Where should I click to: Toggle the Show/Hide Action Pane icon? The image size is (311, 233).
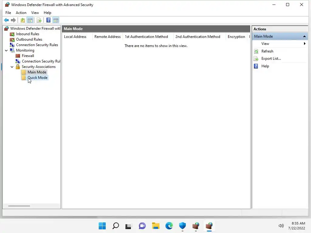56,20
